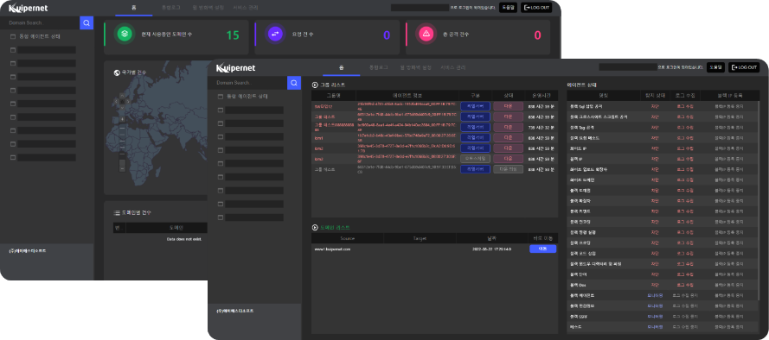The image size is (769, 340).
Task: Click Kuipernet logo in front window
Action: (x=235, y=68)
